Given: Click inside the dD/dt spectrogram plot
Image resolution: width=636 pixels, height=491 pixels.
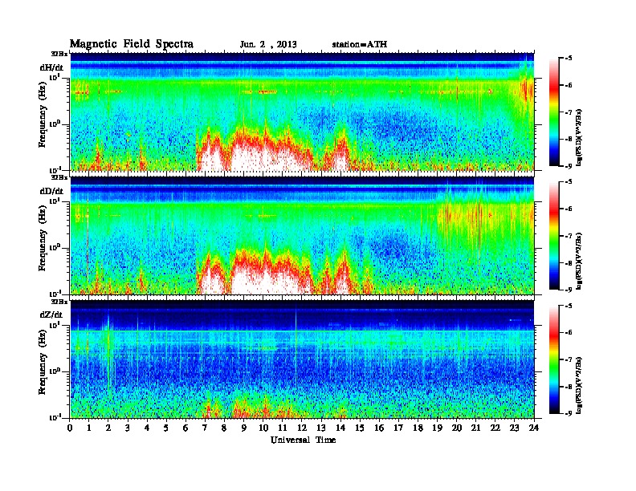Looking at the screenshot, I should 302,236.
